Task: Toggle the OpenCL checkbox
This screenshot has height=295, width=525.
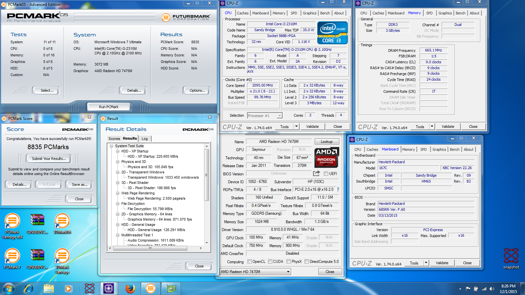Action: pyautogui.click(x=250, y=262)
